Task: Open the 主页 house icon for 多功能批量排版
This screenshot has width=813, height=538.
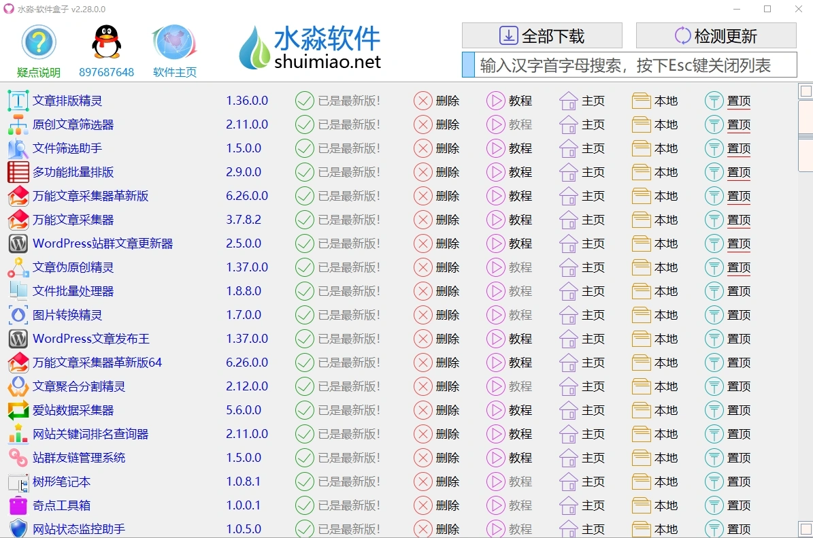Action: click(x=569, y=172)
